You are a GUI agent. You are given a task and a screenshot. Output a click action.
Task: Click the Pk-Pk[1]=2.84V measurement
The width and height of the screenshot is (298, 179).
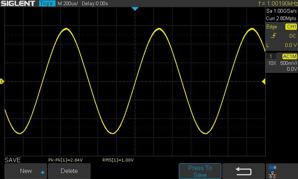[66, 160]
